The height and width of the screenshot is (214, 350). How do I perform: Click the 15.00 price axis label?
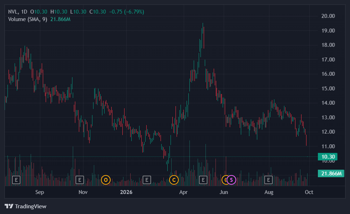click(328, 89)
